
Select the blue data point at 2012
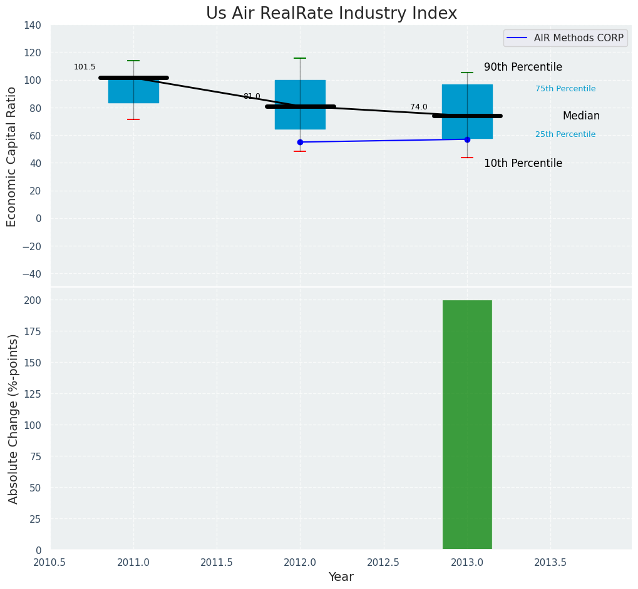coord(300,142)
